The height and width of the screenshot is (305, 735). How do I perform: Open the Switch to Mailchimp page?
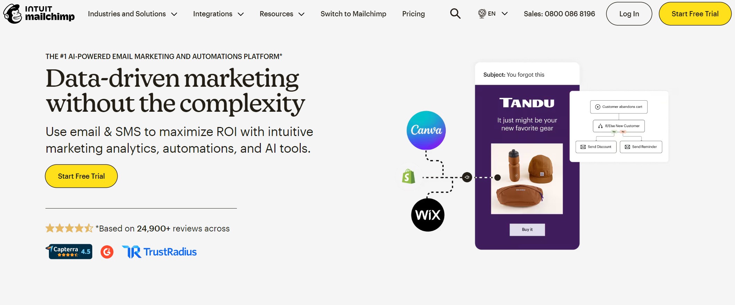[x=353, y=14]
